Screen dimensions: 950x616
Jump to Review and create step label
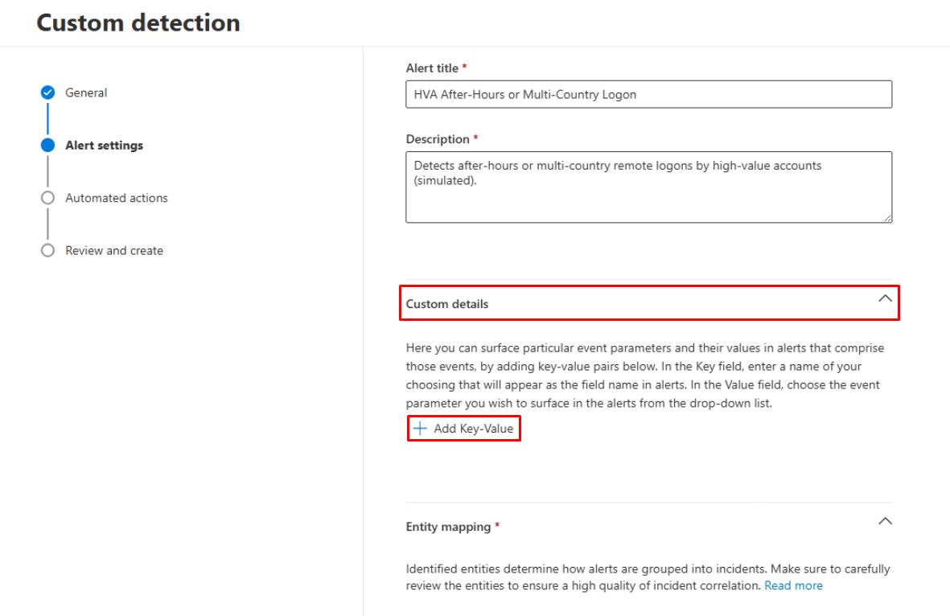[114, 251]
